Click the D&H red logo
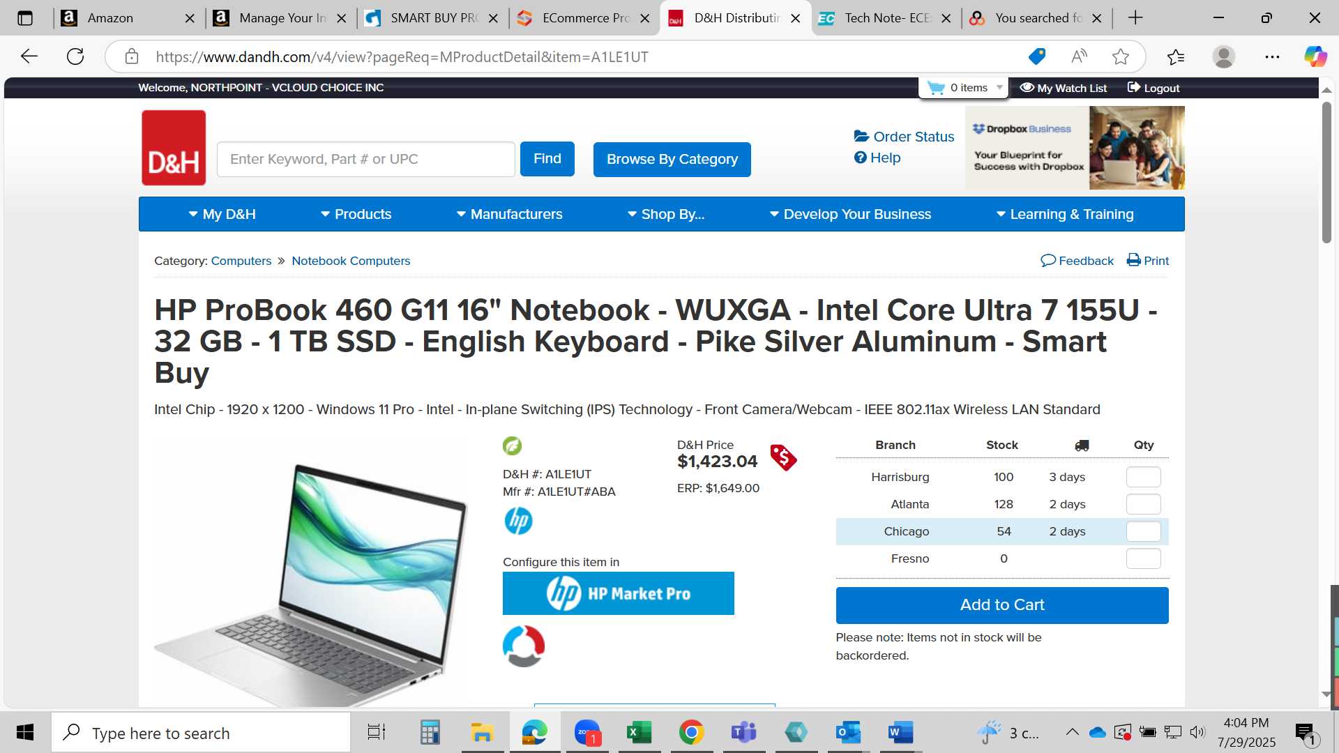This screenshot has height=753, width=1339. [x=174, y=148]
